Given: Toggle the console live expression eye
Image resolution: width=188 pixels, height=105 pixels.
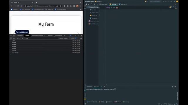Looking at the screenshot, I should point(23,38).
